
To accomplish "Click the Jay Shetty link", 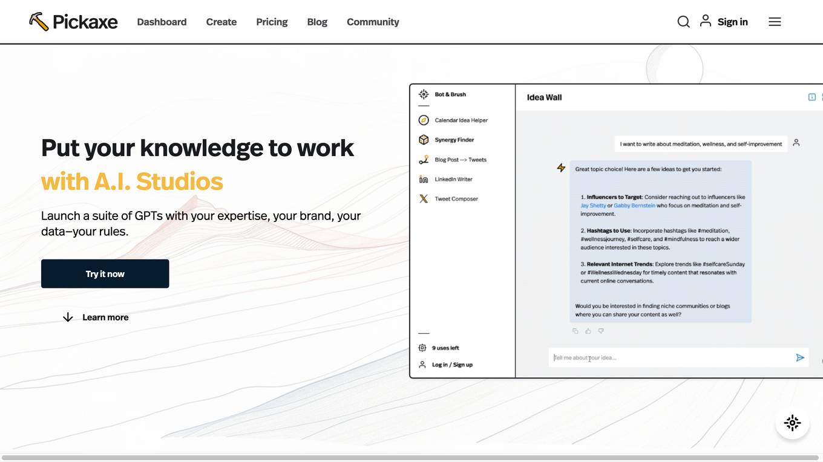I will pos(593,206).
